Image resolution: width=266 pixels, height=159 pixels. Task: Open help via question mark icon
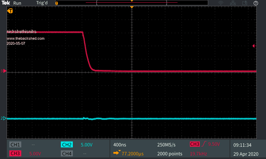pos(256,3)
